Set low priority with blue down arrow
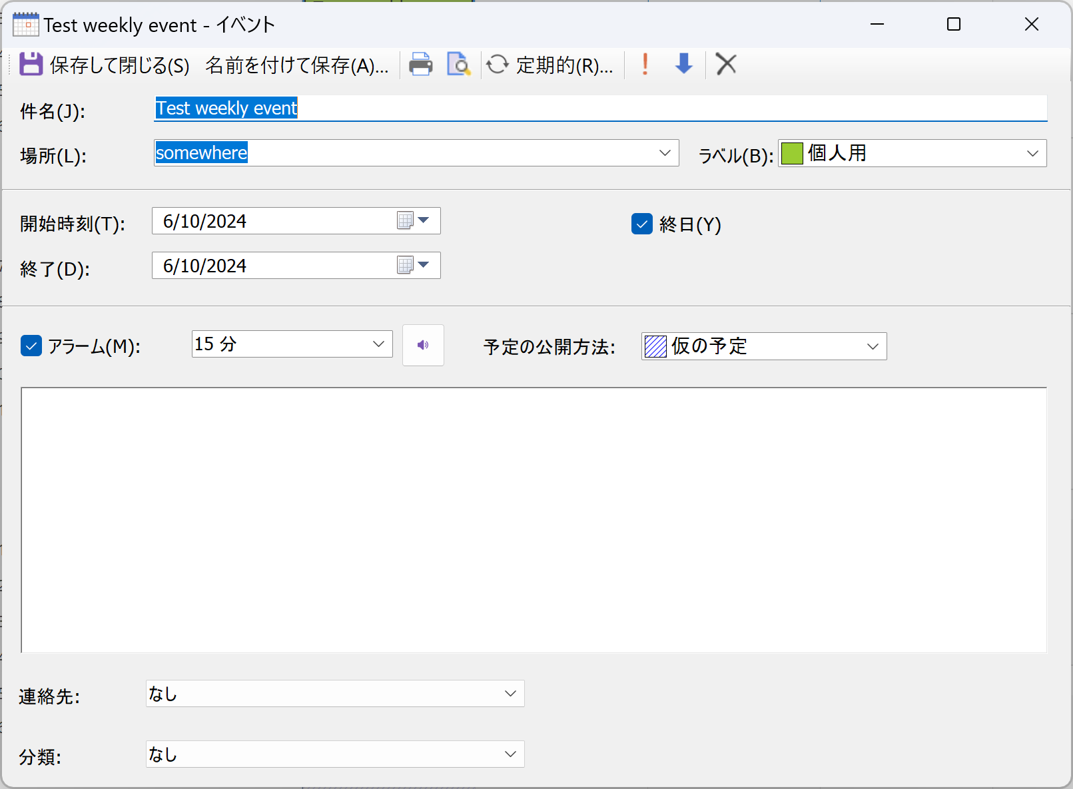The image size is (1073, 789). pyautogui.click(x=684, y=65)
